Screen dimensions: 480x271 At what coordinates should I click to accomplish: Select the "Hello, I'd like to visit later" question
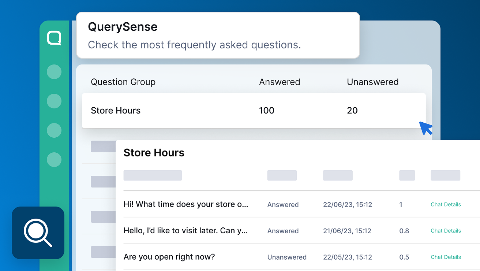(x=186, y=231)
